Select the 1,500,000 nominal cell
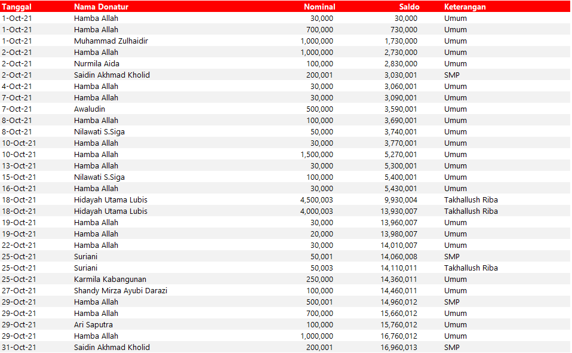Screen dimensions: 572x353 (316, 155)
